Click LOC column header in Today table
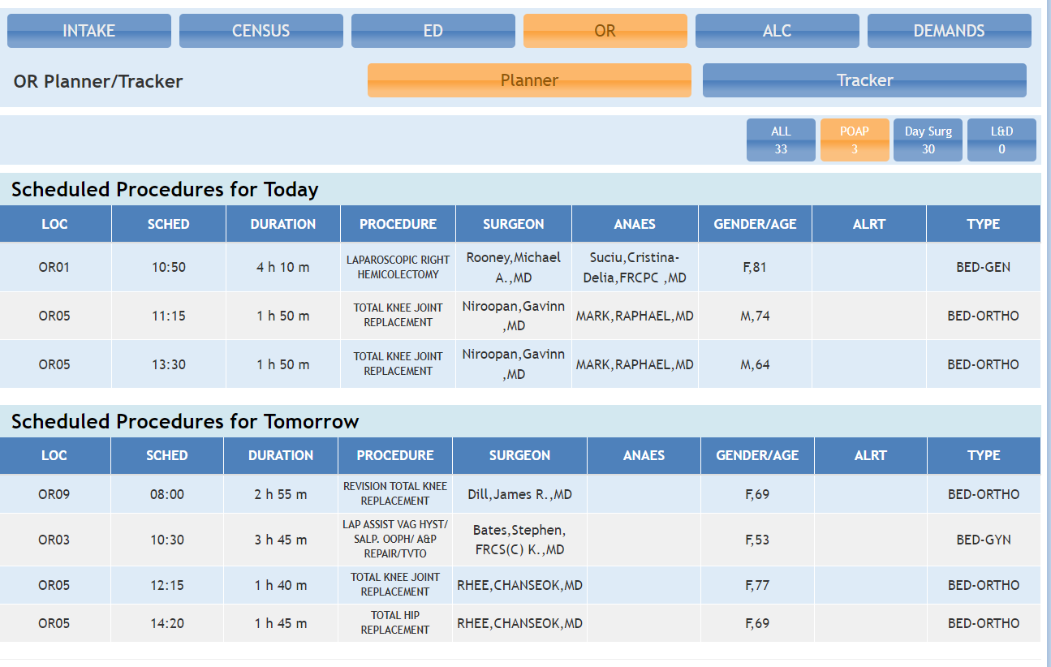This screenshot has height=667, width=1051. [x=54, y=224]
